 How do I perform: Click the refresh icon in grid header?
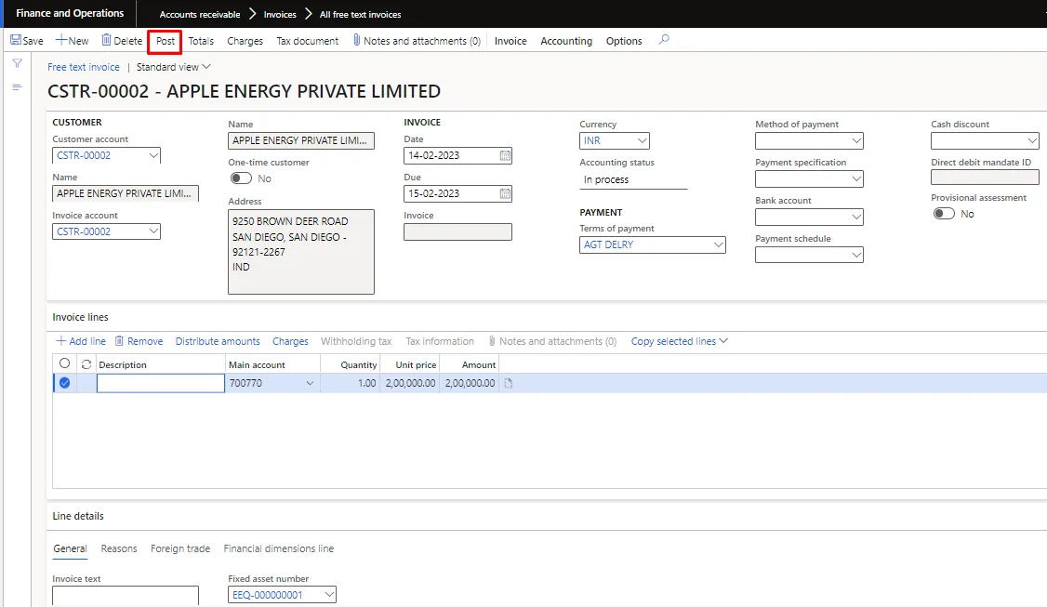86,364
